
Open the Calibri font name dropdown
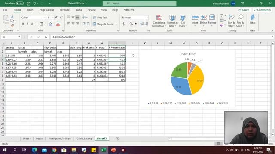(44, 18)
